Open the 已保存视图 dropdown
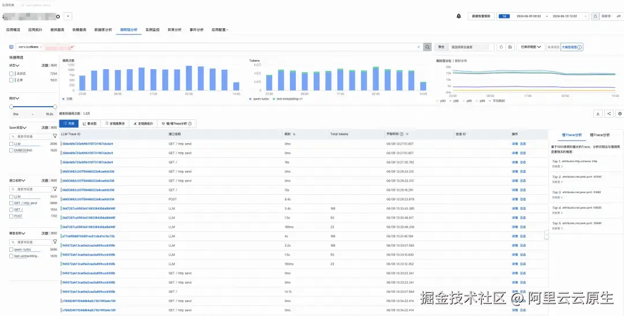The width and height of the screenshot is (624, 316). (530, 47)
